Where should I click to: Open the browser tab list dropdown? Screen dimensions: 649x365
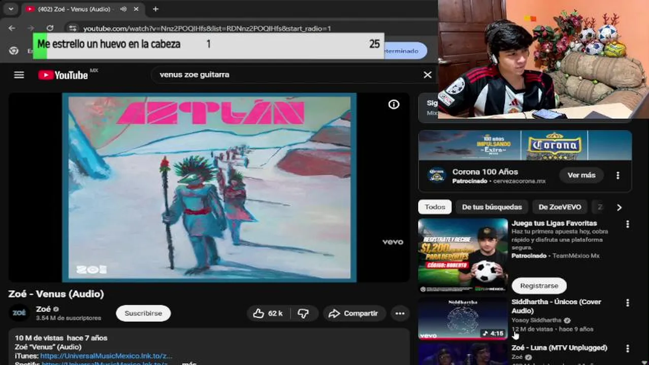point(11,9)
